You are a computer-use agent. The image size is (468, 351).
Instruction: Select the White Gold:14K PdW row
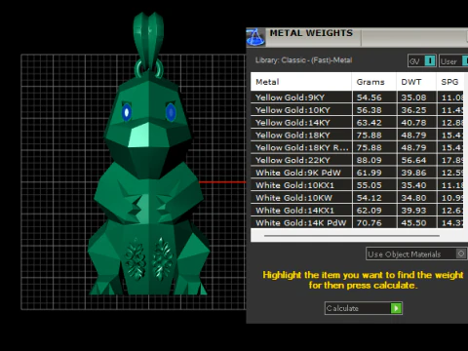(357, 222)
